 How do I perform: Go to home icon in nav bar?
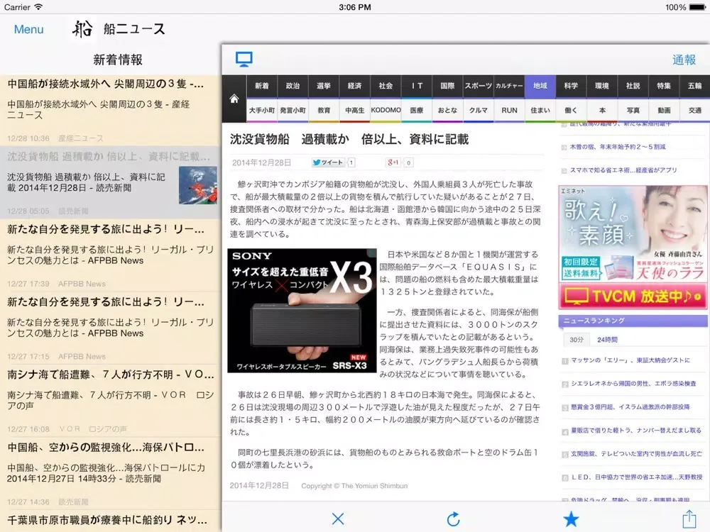[x=234, y=99]
